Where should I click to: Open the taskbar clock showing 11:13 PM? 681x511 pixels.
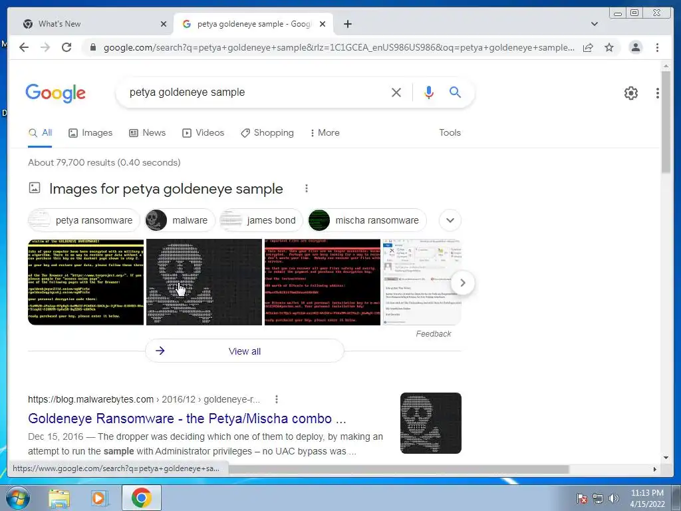(647, 498)
